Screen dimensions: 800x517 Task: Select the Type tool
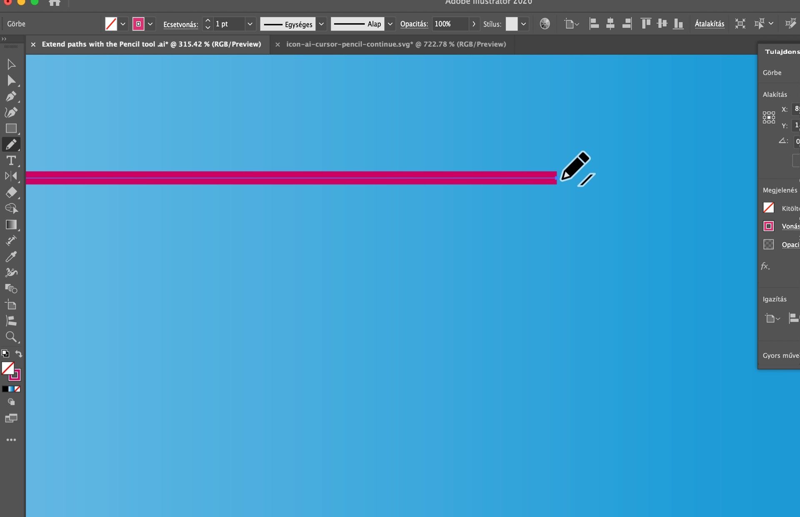click(11, 161)
